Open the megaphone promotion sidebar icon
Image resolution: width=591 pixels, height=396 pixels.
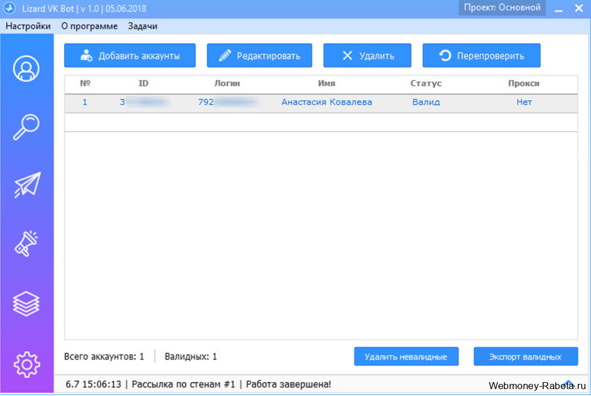tap(26, 244)
